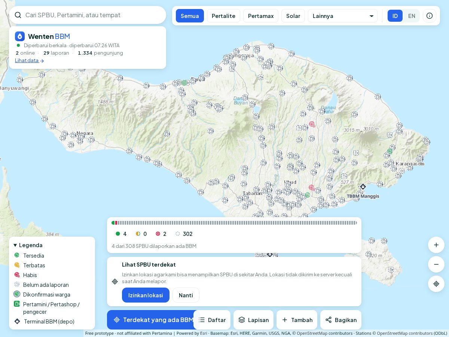
Task: Open the Daftar station list
Action: [x=212, y=320]
